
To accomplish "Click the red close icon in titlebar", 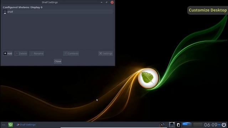I will [x=112, y=2].
